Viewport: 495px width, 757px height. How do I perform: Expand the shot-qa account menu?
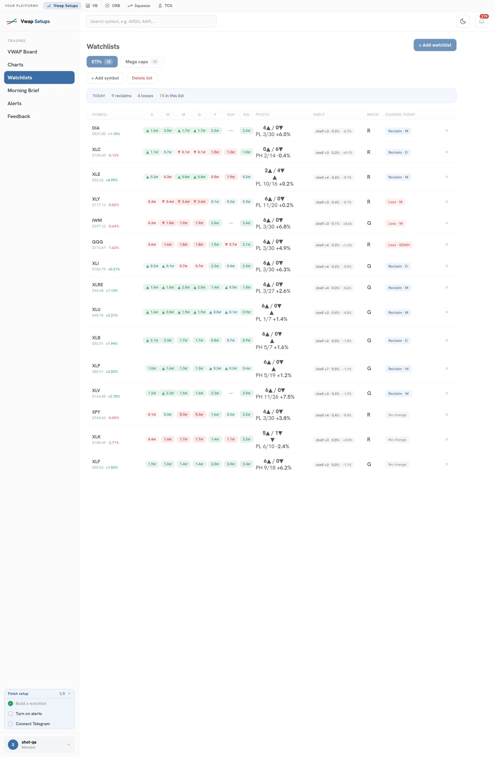click(x=68, y=745)
